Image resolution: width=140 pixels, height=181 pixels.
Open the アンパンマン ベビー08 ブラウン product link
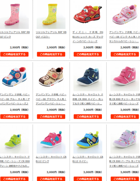click(x=51, y=99)
